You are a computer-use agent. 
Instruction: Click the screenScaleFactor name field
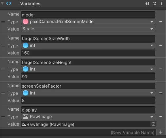88,86
